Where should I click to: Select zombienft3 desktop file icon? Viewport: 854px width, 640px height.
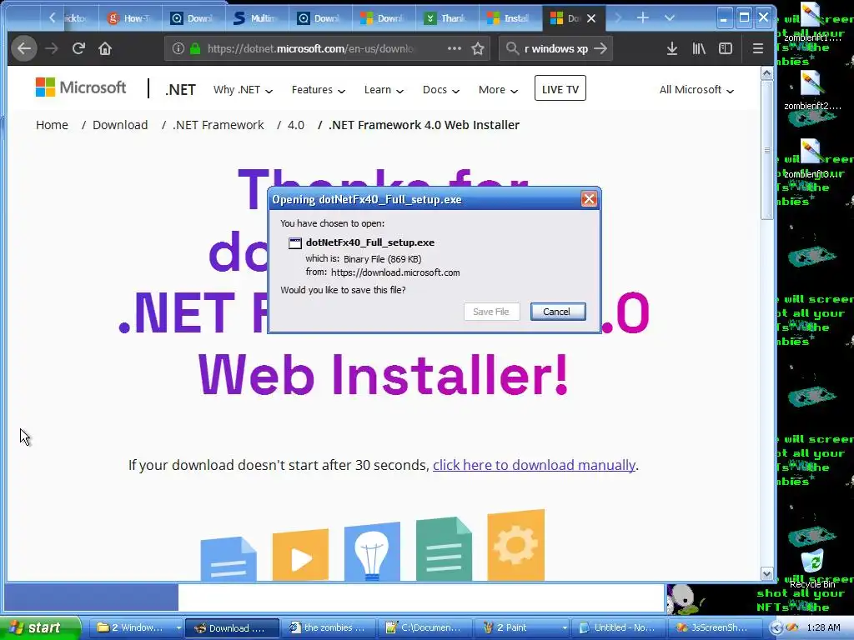(811, 159)
